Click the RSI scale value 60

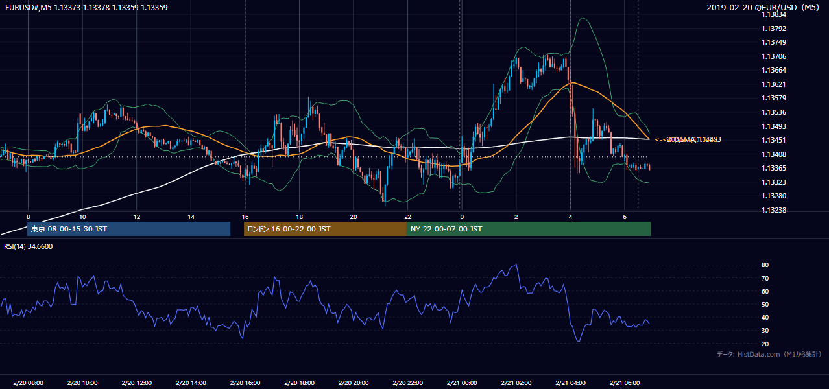765,291
